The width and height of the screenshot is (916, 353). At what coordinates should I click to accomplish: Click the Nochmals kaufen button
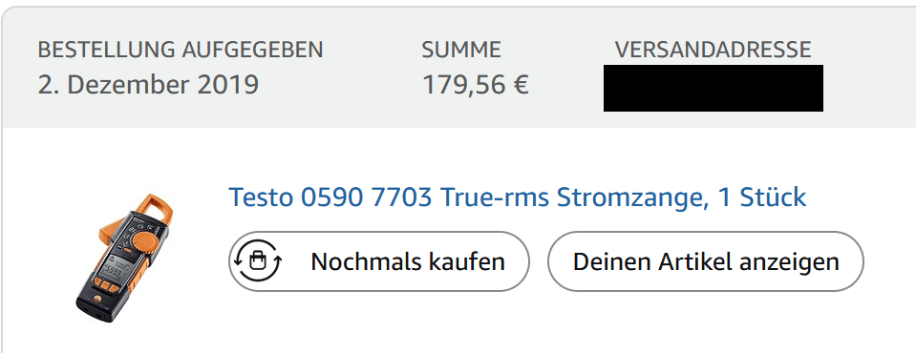(x=378, y=261)
